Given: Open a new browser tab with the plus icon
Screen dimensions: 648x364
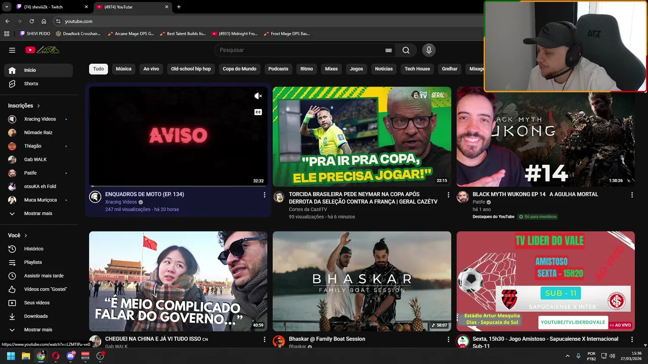Looking at the screenshot, I should pos(179,7).
